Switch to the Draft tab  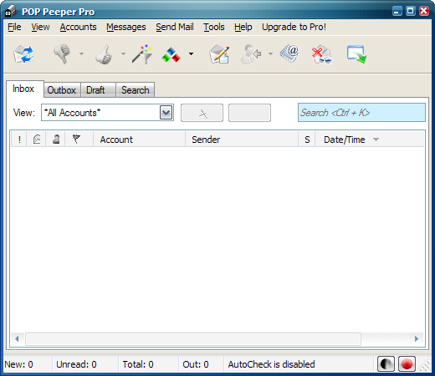98,90
